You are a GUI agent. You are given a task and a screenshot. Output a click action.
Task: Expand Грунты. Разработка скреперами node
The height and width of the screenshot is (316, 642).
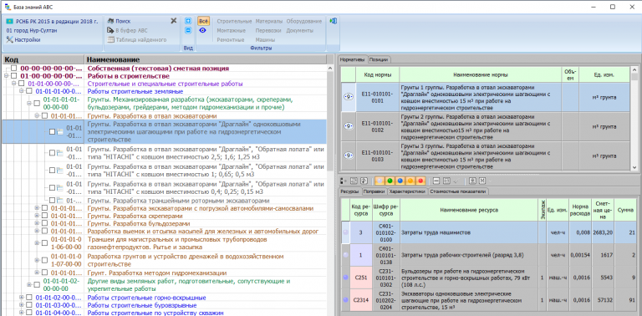click(x=38, y=216)
